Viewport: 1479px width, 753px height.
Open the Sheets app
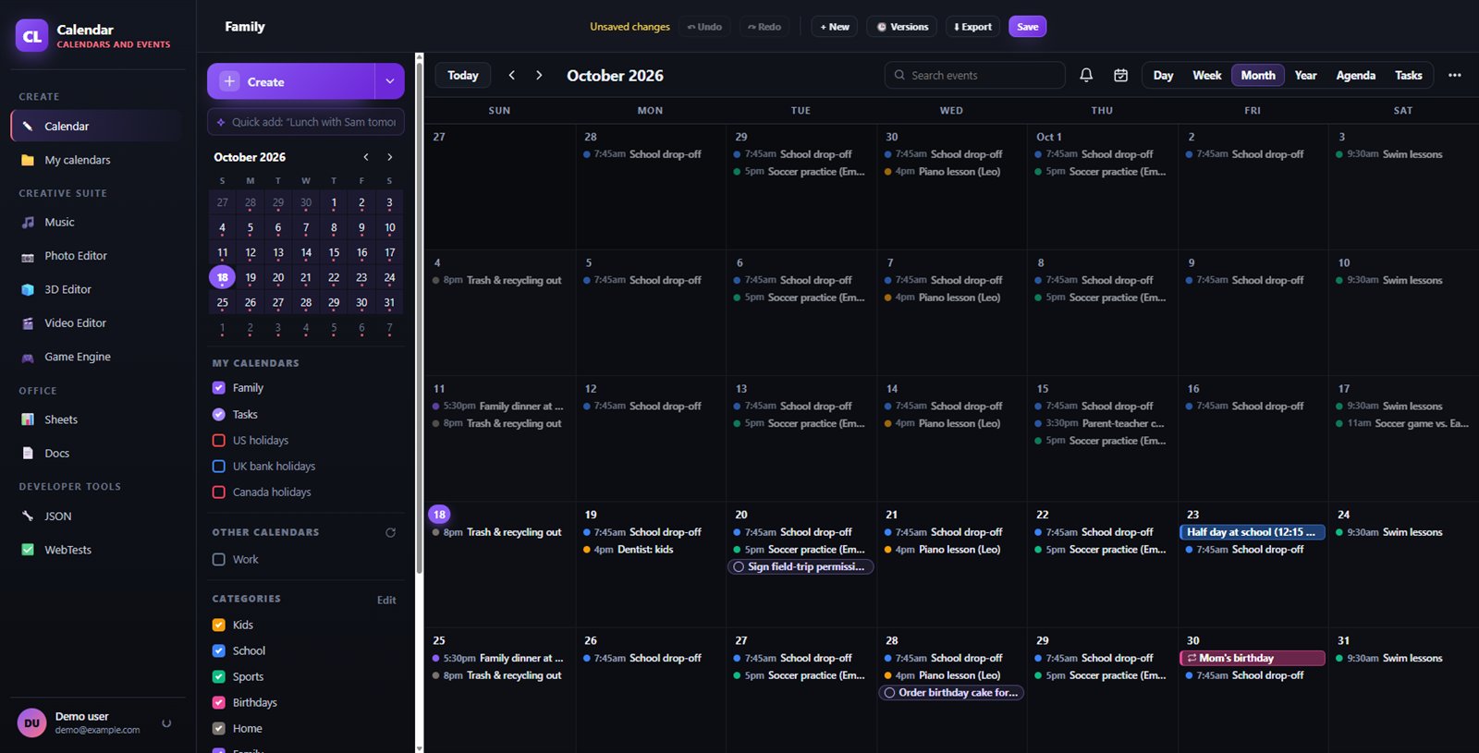(x=97, y=419)
